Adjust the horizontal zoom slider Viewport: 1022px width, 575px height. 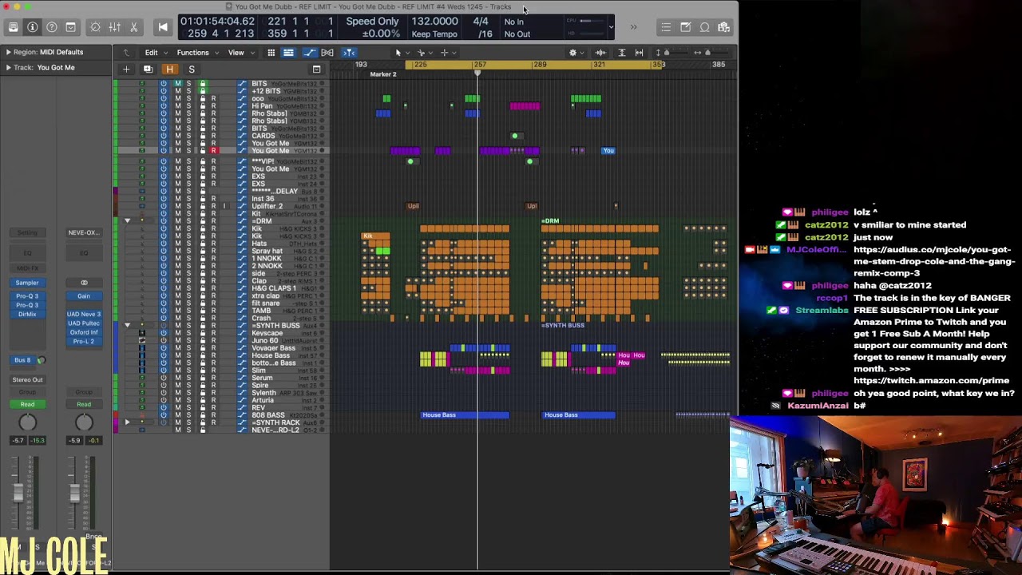pos(707,53)
